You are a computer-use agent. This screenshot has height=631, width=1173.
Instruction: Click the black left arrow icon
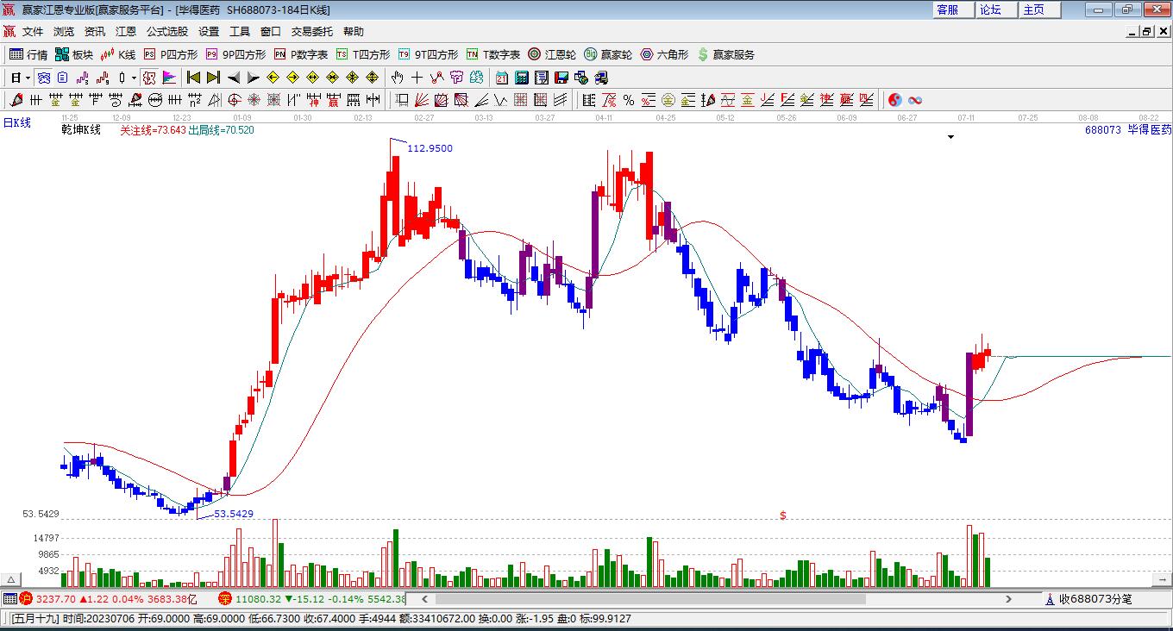[233, 78]
